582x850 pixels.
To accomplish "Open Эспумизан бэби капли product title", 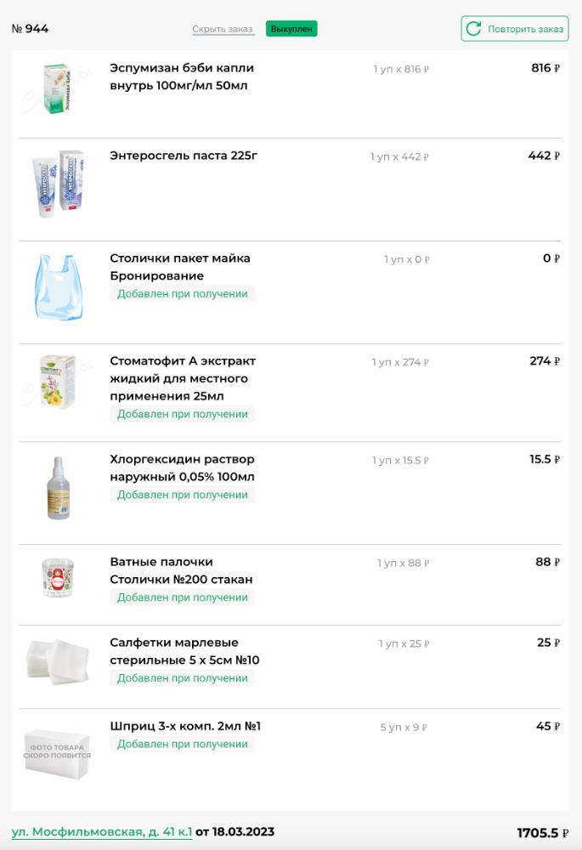I will point(182,76).
